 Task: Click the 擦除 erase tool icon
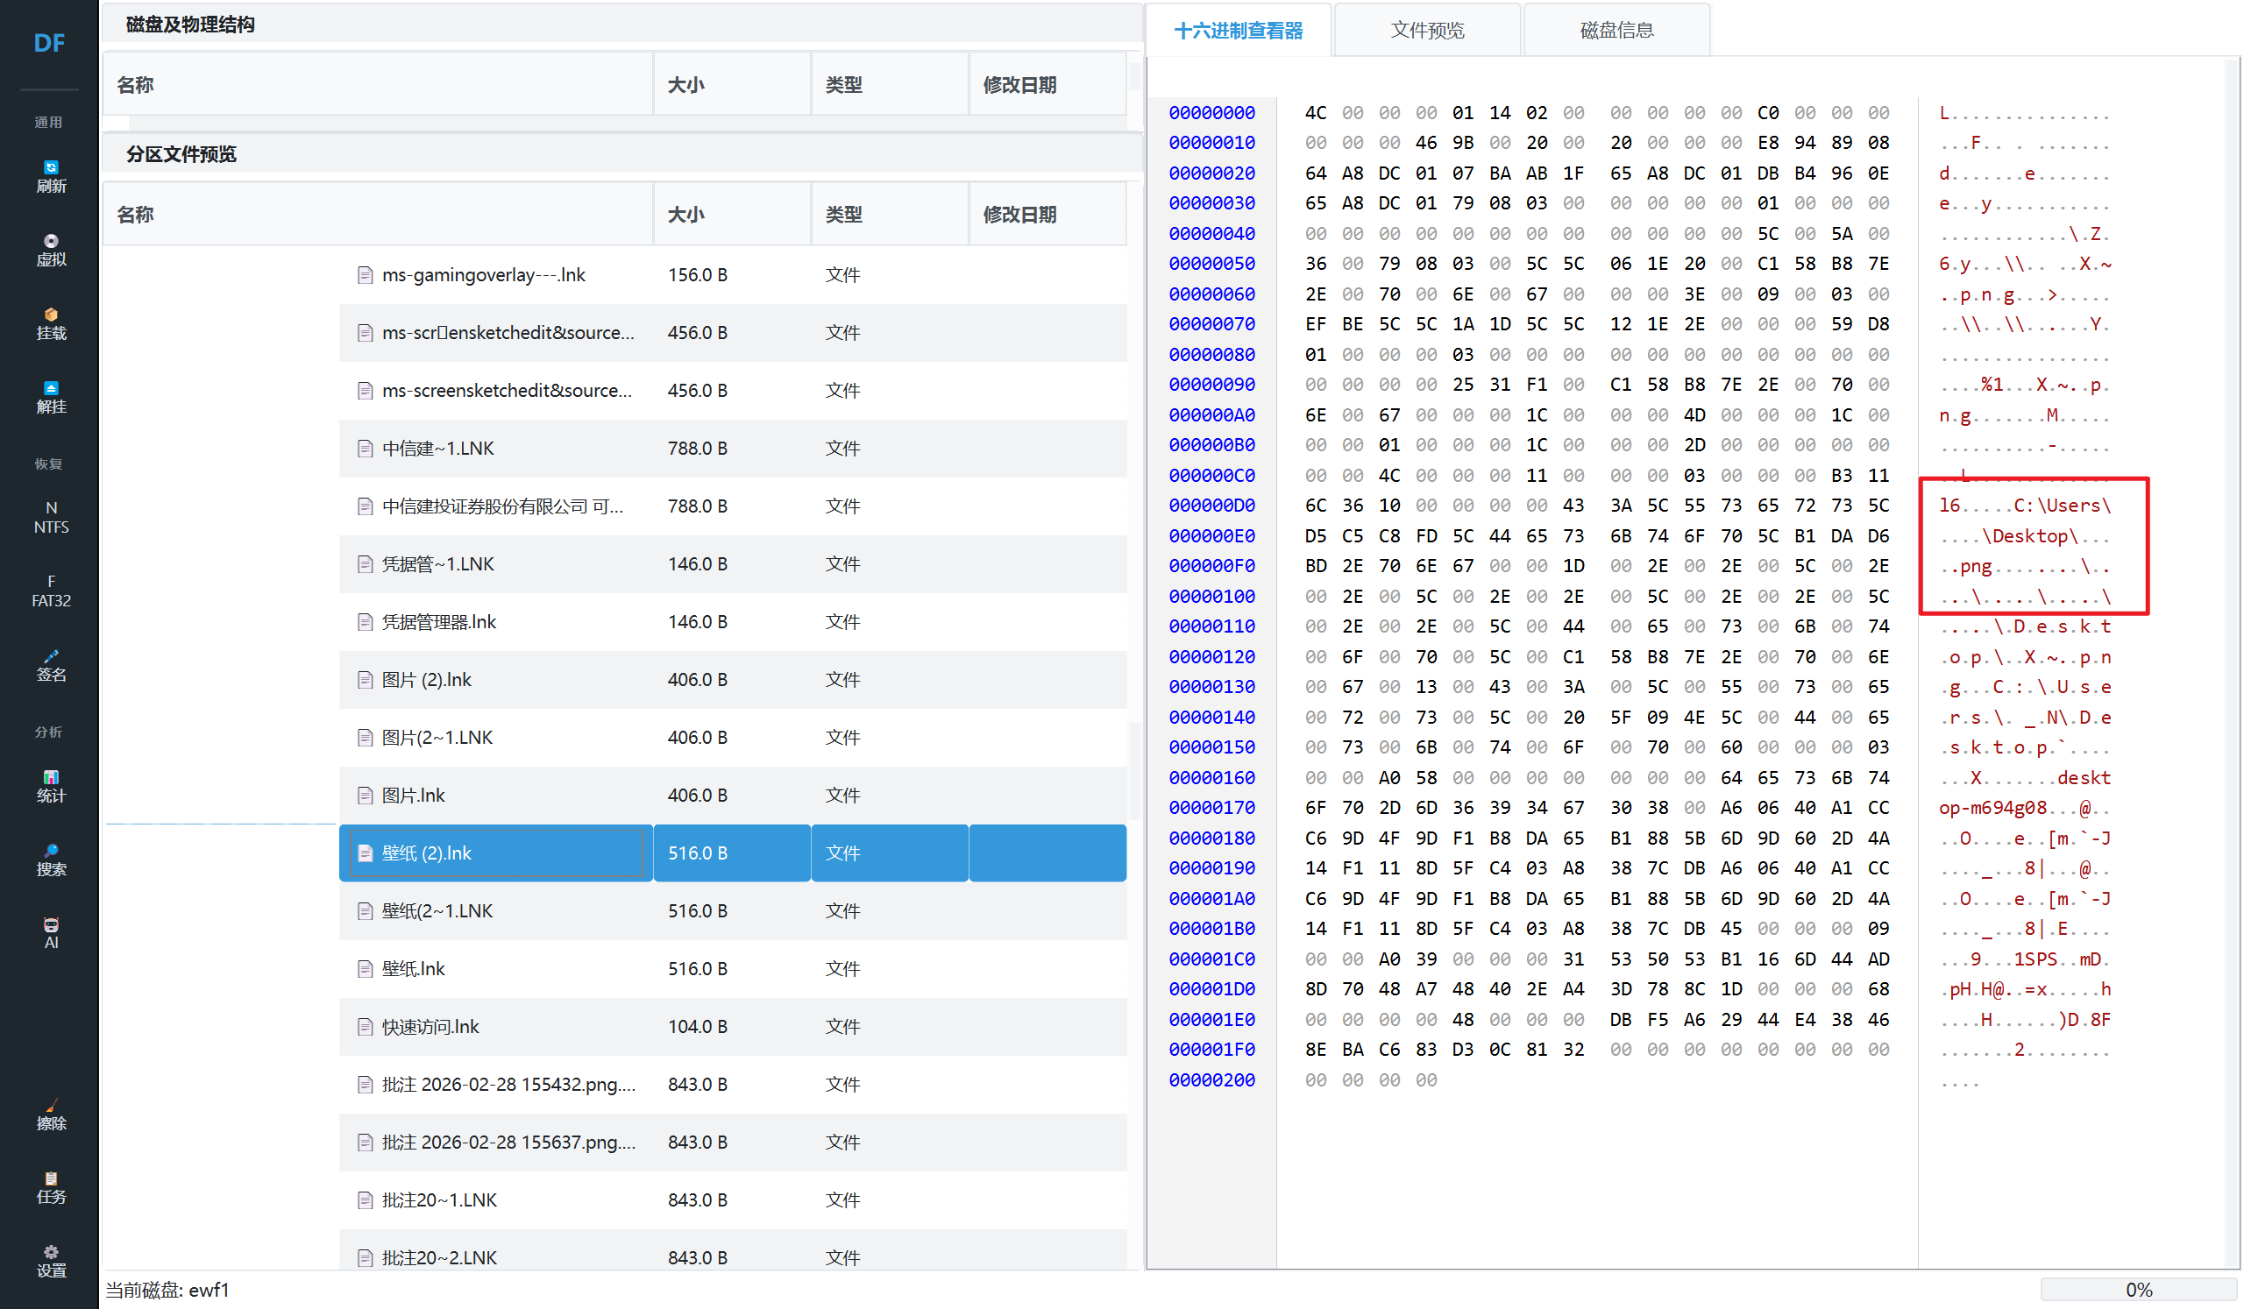(x=51, y=1114)
